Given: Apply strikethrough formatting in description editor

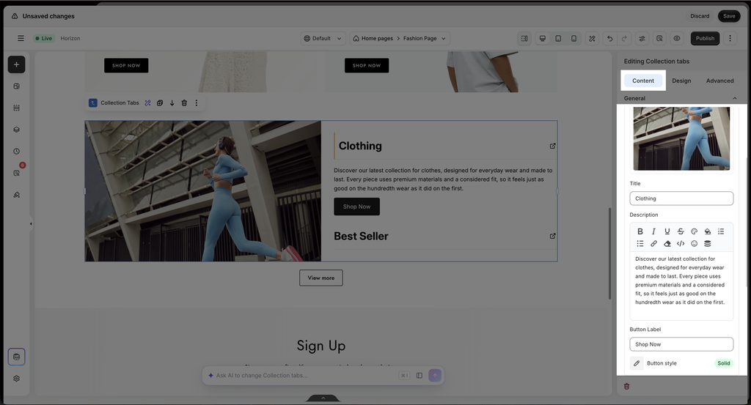Looking at the screenshot, I should [x=681, y=231].
